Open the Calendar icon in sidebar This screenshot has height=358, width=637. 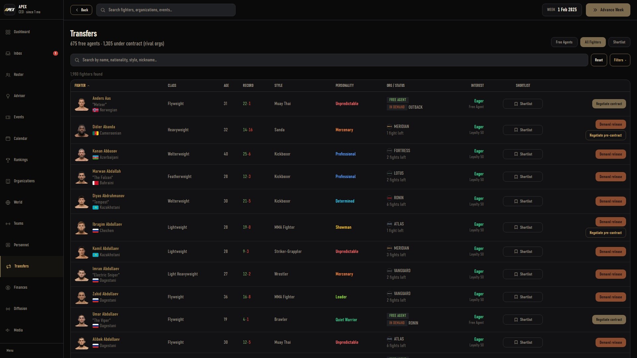(8, 139)
